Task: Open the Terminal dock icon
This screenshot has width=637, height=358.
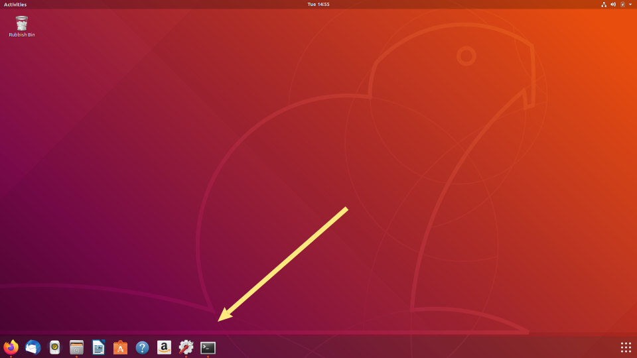Action: click(208, 347)
